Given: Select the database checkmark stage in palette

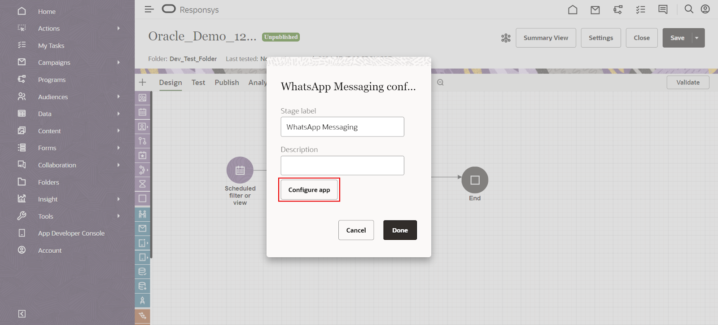Looking at the screenshot, I should 142,272.
